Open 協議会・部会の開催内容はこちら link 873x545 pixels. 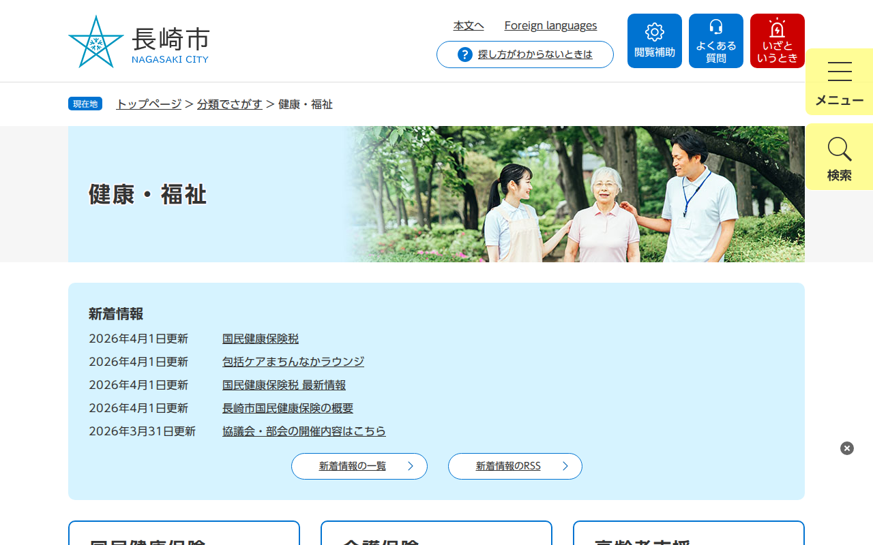pyautogui.click(x=304, y=431)
